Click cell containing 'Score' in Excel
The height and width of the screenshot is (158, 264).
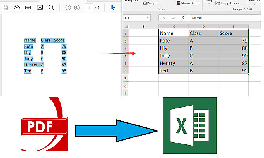pos(234,33)
